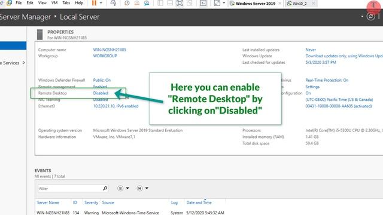Take a snapshot of the virtual machine

tap(127, 3)
